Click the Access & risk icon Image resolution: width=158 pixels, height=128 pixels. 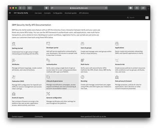coord(117,60)
